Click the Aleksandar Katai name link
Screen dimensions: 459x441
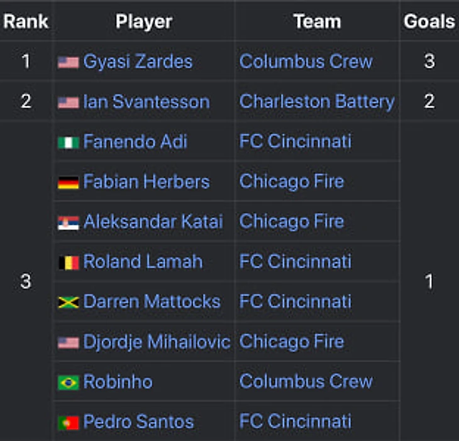pyautogui.click(x=153, y=222)
